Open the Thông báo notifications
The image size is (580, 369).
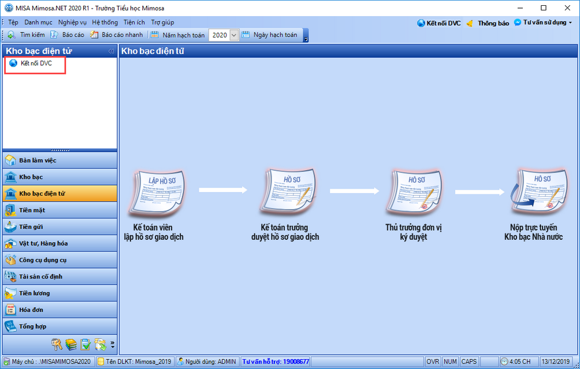[488, 23]
